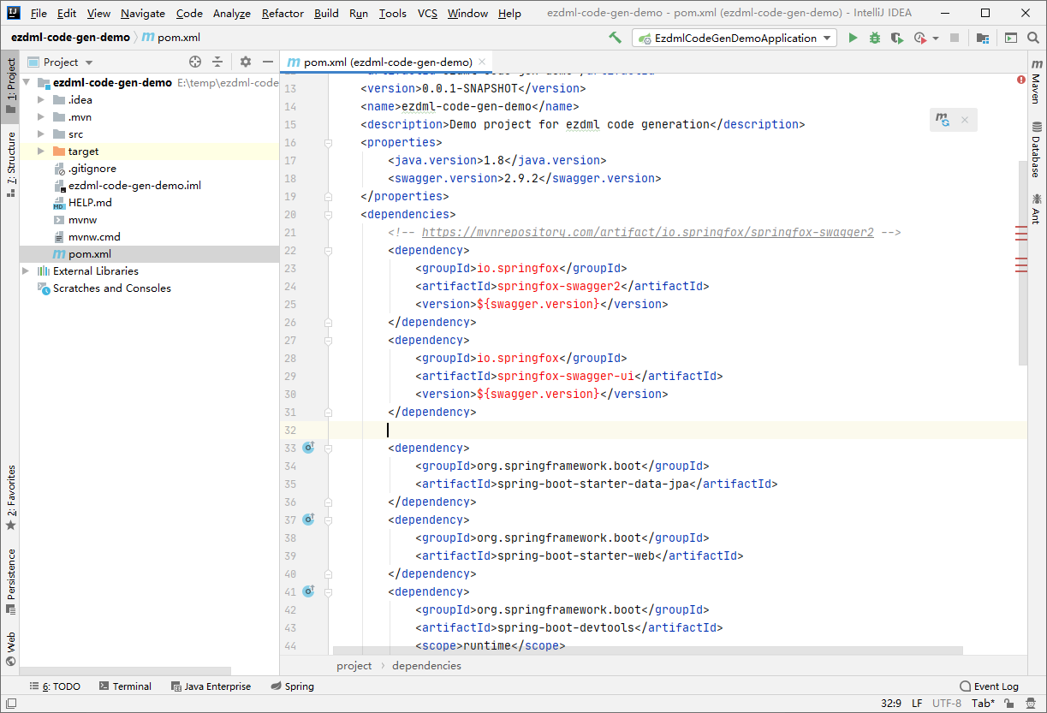Viewport: 1047px width, 713px height.
Task: Open the VCS menu
Action: [427, 13]
